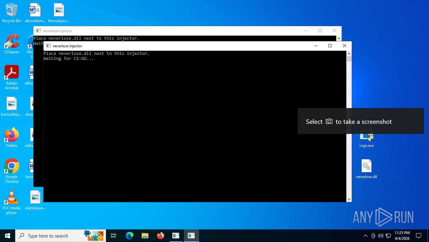Launch the Firefox desktop shortcut
Viewport: 429px width, 242px height.
[x=12, y=138]
